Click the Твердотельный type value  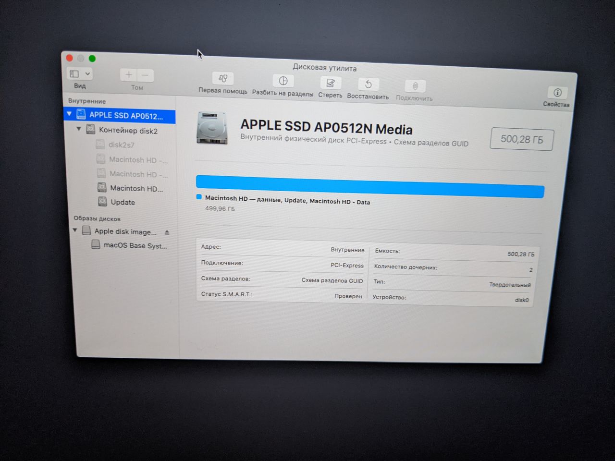pos(510,284)
